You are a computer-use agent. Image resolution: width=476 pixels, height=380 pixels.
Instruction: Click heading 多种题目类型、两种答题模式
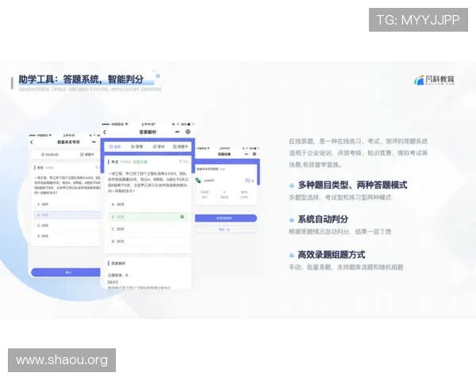click(x=352, y=185)
